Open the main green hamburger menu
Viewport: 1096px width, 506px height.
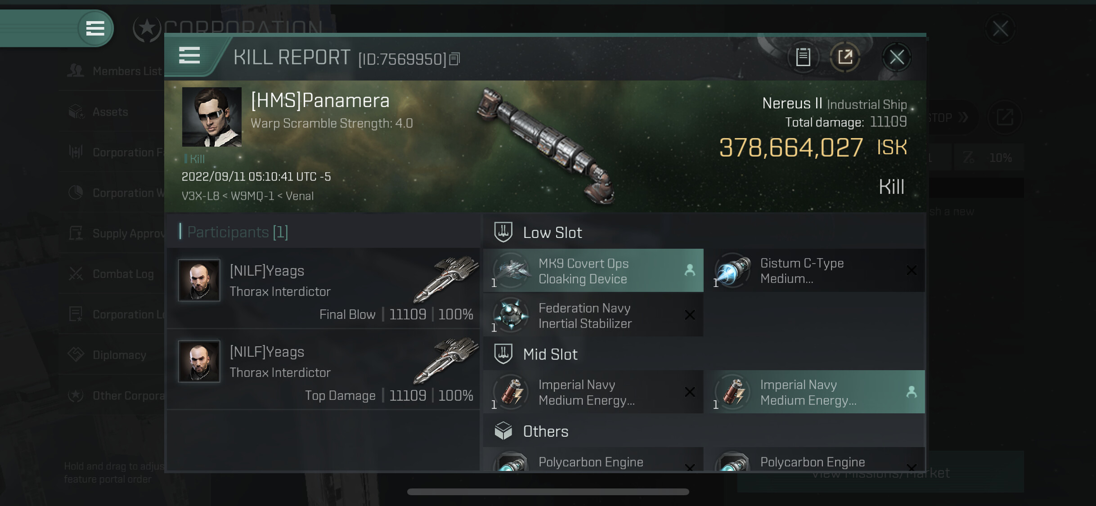tap(95, 28)
